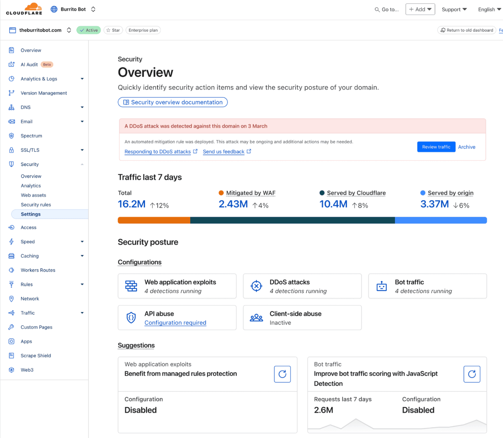503x438 pixels.
Task: Open the Overview sidebar icon
Action: (x=11, y=50)
